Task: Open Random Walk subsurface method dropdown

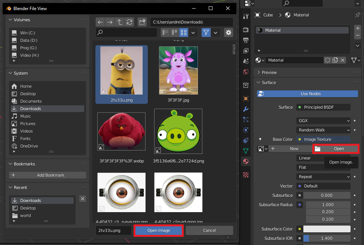Action: click(x=323, y=130)
